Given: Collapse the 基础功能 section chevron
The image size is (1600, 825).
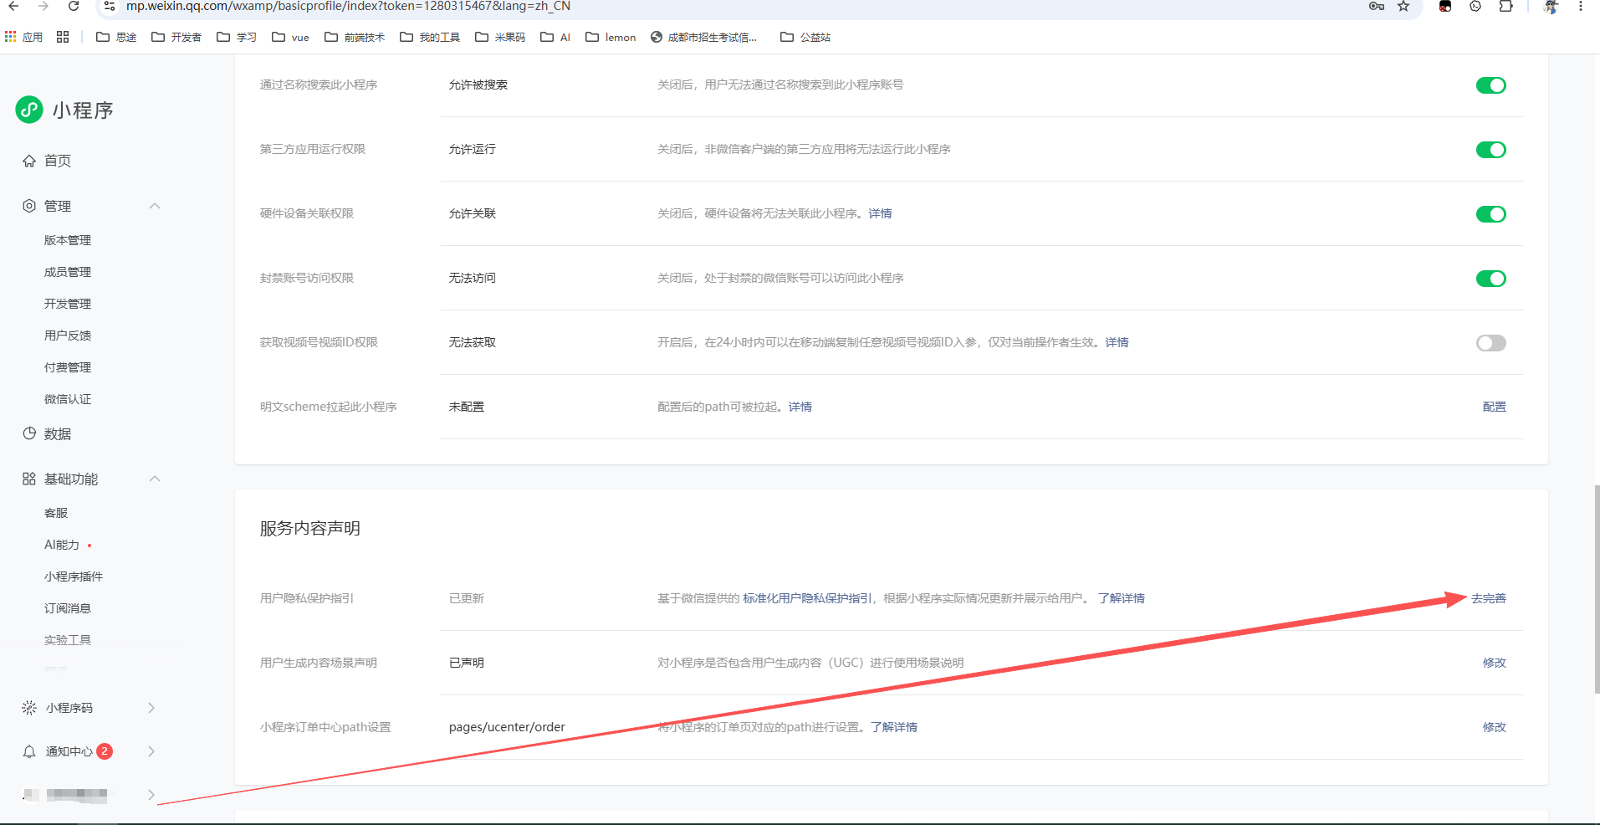Looking at the screenshot, I should click(x=155, y=479).
